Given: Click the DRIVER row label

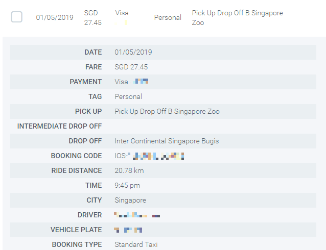Looking at the screenshot, I should (x=89, y=215).
